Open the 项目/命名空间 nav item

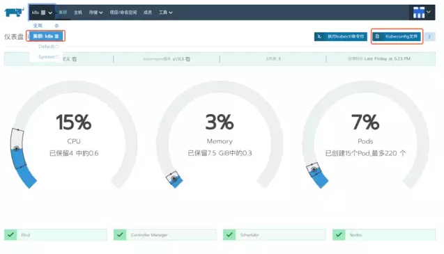pos(123,13)
